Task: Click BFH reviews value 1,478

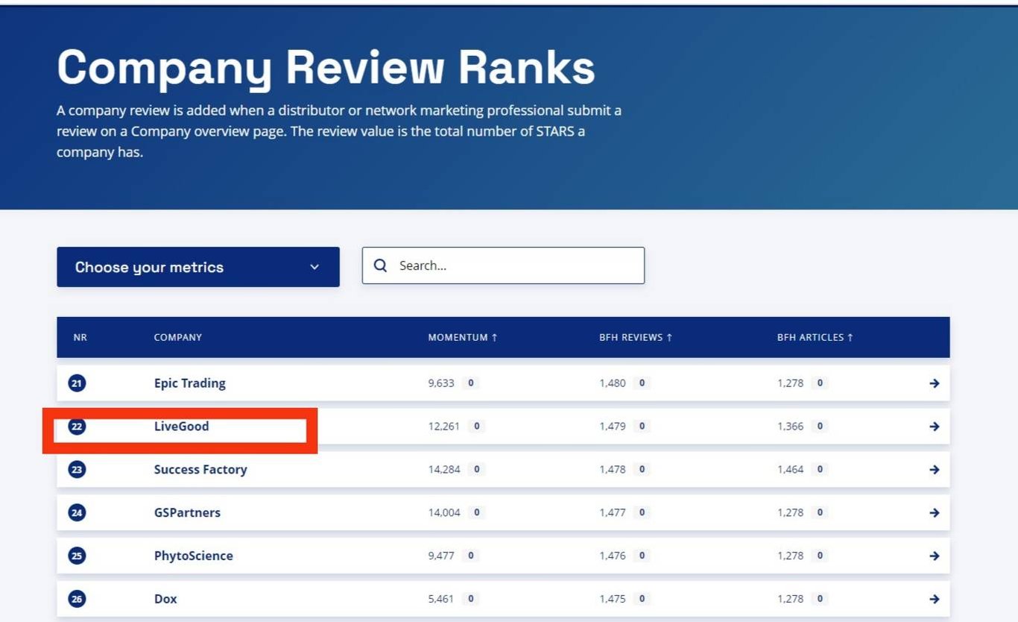Action: coord(613,470)
